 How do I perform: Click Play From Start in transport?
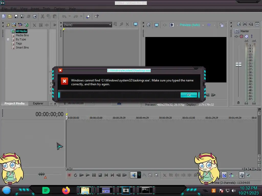[x=82, y=175]
